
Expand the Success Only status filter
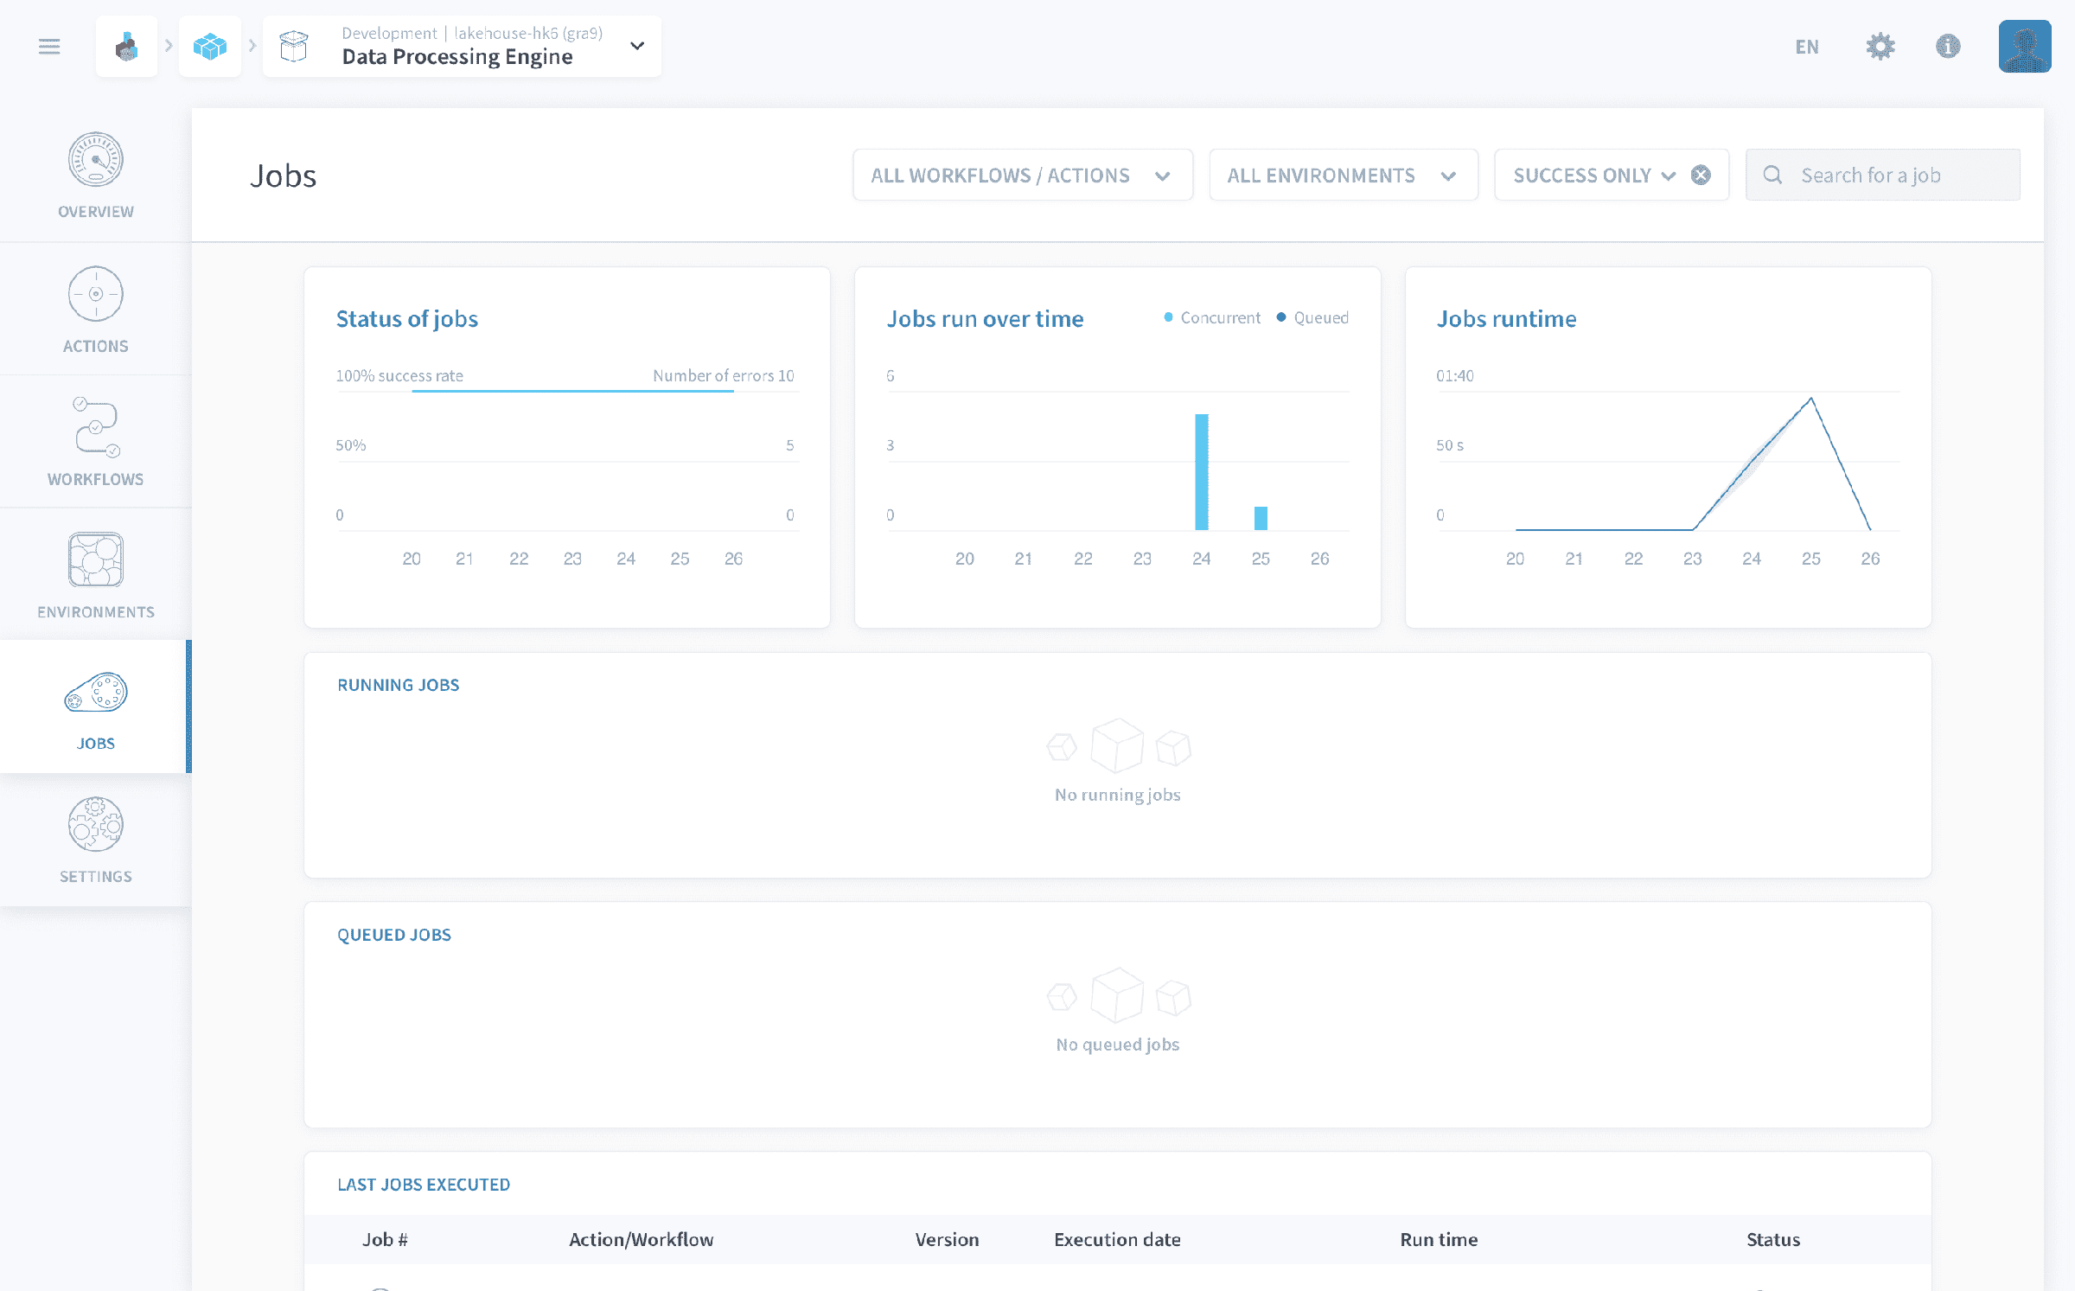click(1595, 176)
